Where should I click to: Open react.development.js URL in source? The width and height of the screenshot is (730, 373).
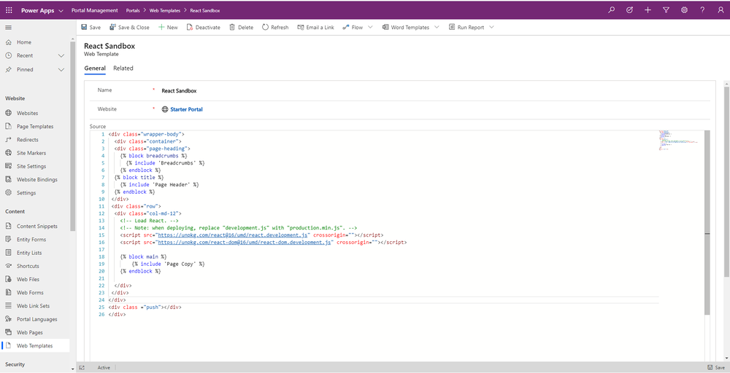pyautogui.click(x=233, y=235)
